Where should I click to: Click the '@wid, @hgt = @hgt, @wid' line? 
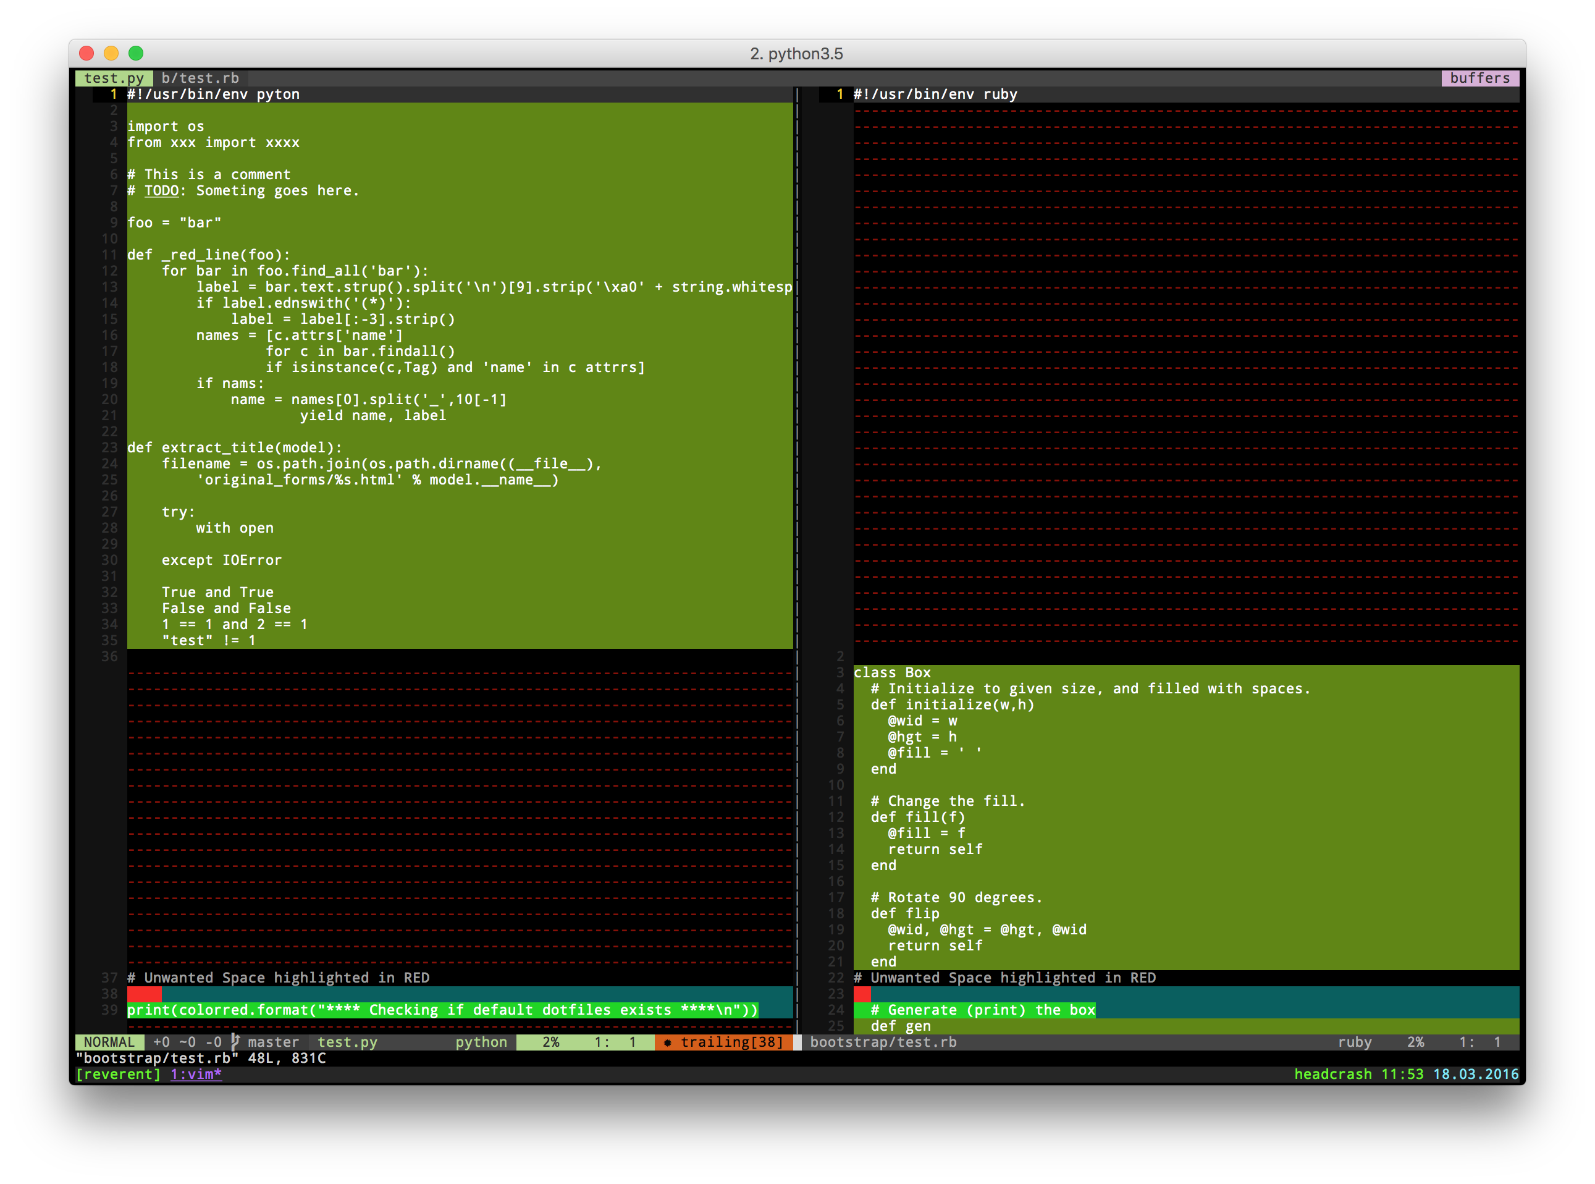[x=987, y=930]
